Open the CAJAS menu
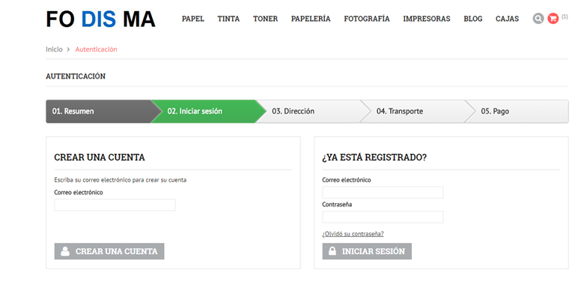 508,19
